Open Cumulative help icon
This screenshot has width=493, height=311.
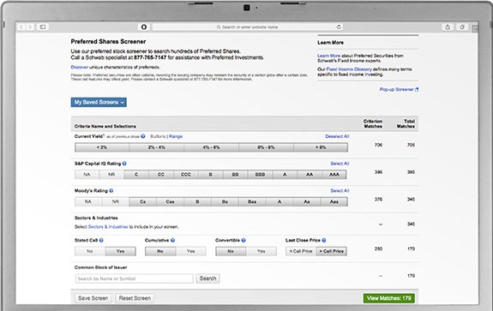tap(172, 240)
